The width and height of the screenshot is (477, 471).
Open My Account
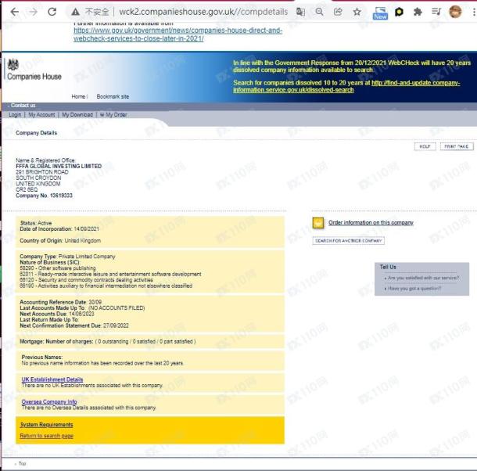point(41,115)
